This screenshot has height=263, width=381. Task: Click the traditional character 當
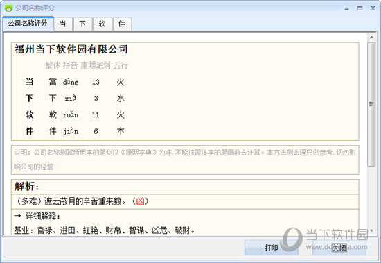pyautogui.click(x=53, y=82)
